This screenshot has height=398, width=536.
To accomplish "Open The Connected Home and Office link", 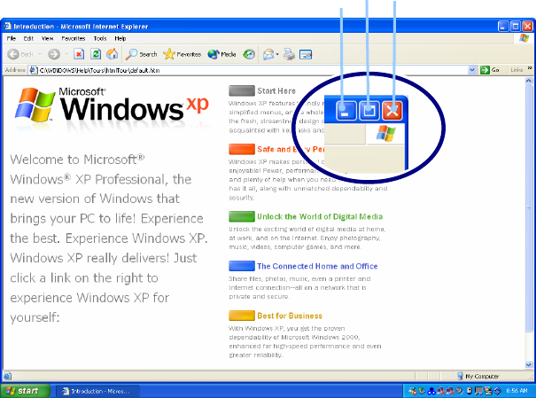I will (317, 266).
